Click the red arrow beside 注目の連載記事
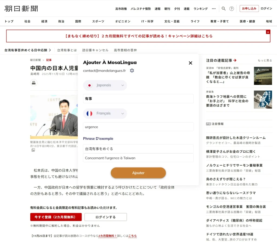Image resolution: width=277 pixels, height=242 pixels. [x=235, y=60]
